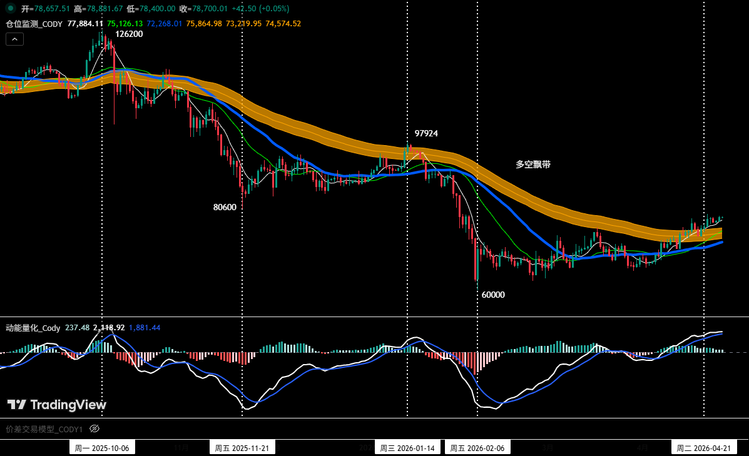Image resolution: width=749 pixels, height=456 pixels.
Task: Collapse the legend using the arrow button
Action: click(14, 38)
